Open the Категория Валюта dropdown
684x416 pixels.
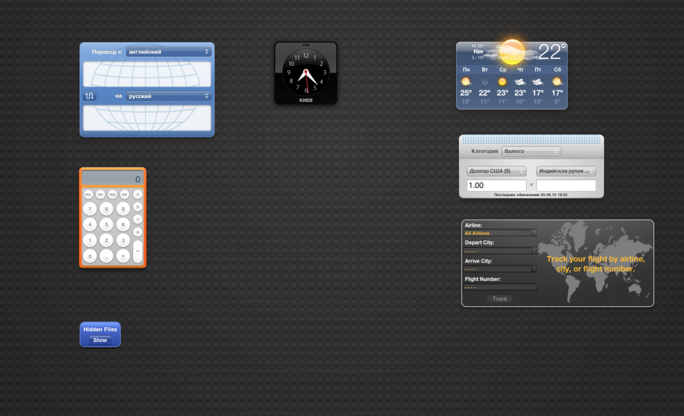coord(531,152)
